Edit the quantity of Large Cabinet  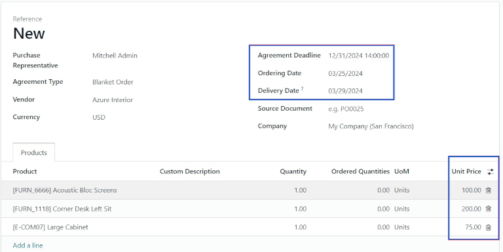coord(300,227)
